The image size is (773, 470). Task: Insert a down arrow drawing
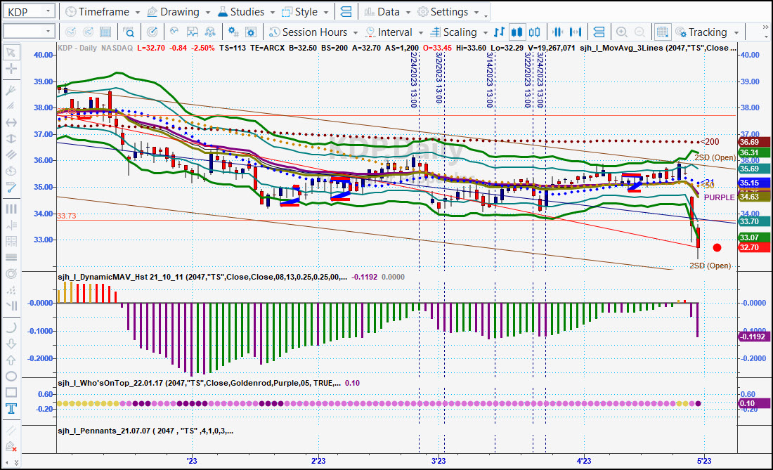point(11,344)
